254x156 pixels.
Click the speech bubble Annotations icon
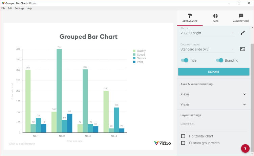[241, 16]
